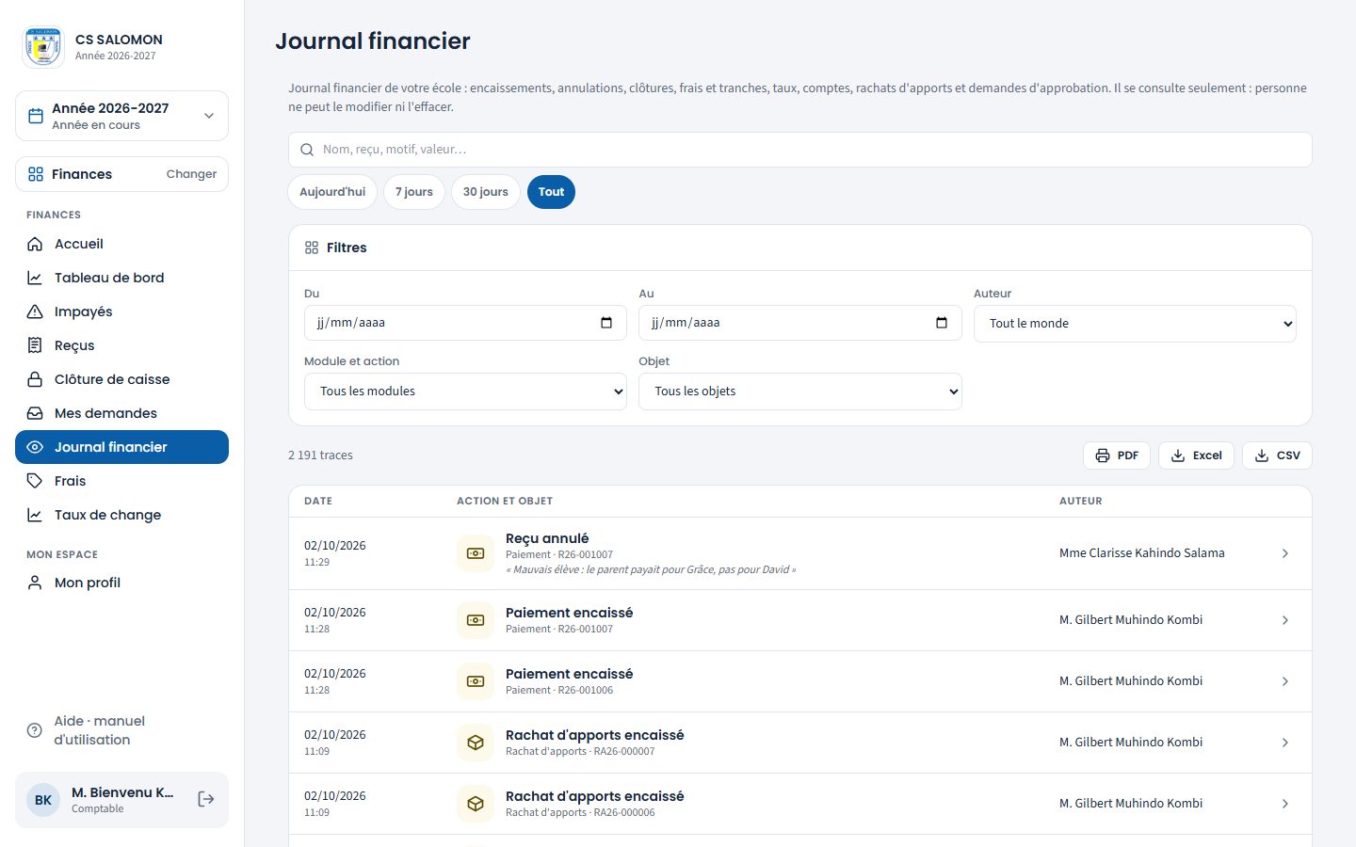Click the chart icon beside Tableau de bord
This screenshot has width=1356, height=847.
(35, 278)
